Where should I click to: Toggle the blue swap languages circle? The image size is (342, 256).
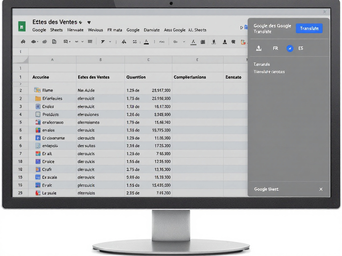coord(290,48)
